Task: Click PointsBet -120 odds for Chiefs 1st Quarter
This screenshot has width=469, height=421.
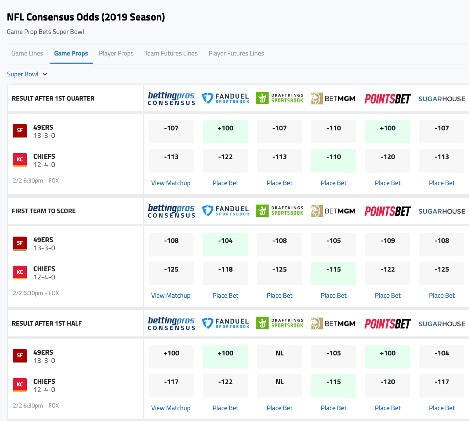Action: pos(388,161)
